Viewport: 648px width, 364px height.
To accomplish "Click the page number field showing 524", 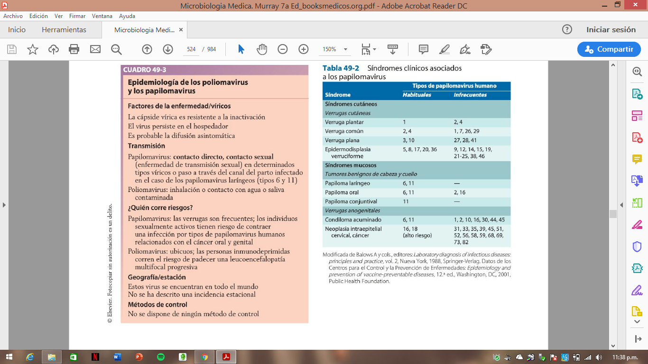I will coord(191,49).
